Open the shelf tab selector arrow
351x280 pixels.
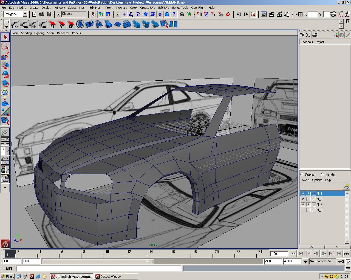click(6, 27)
